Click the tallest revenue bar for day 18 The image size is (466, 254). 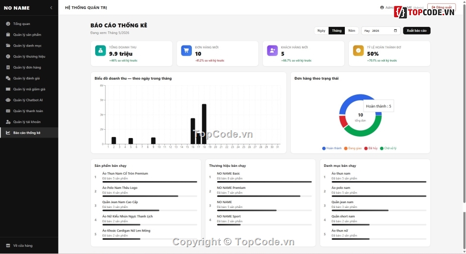204,124
